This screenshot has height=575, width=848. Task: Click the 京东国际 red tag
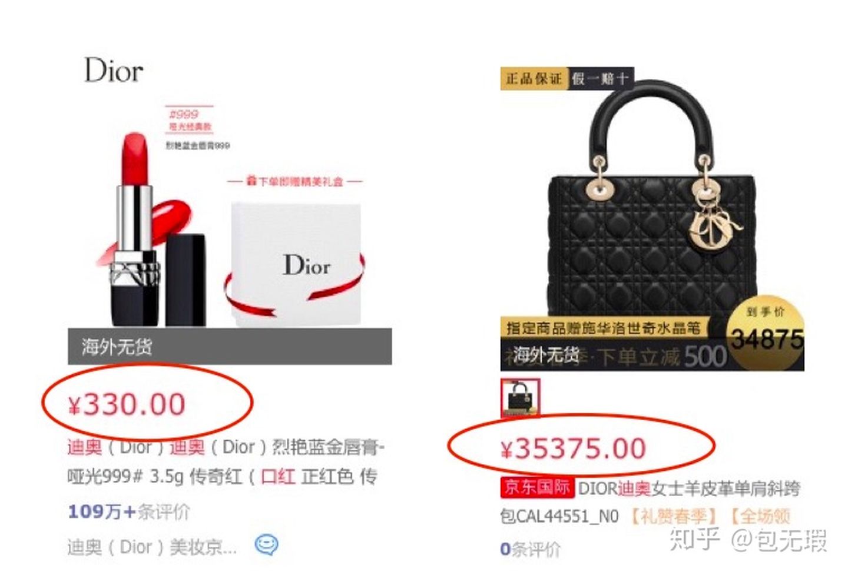point(536,487)
